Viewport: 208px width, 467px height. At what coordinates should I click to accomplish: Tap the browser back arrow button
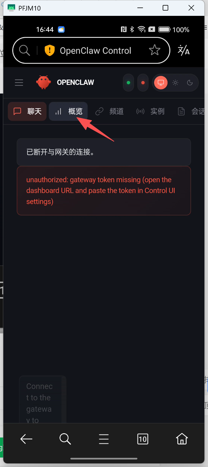click(26, 439)
